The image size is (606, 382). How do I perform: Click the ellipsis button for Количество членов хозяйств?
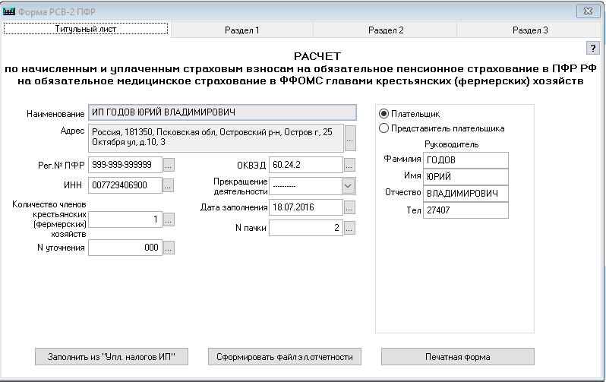pos(169,219)
